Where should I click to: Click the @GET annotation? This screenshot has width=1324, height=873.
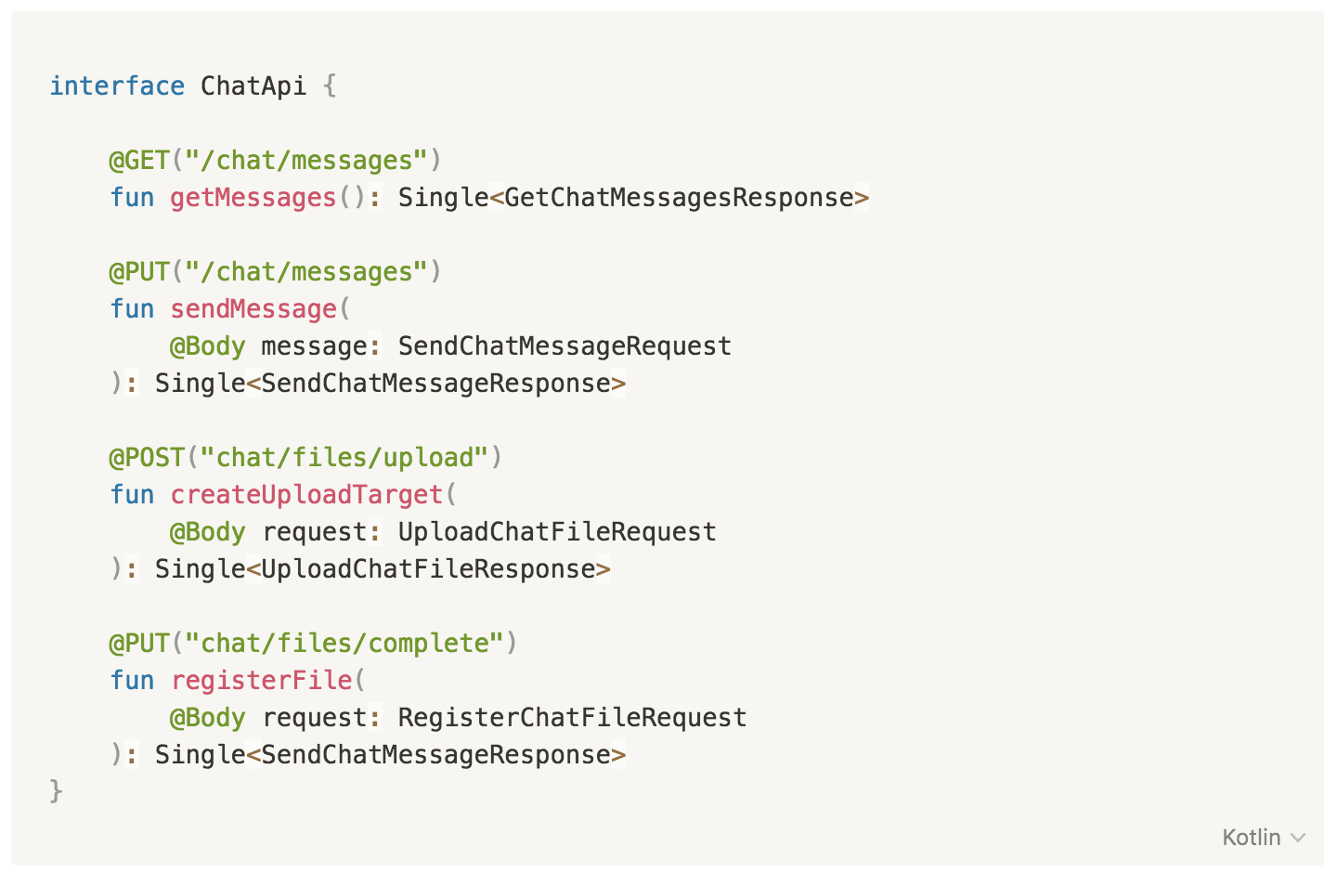(x=139, y=160)
